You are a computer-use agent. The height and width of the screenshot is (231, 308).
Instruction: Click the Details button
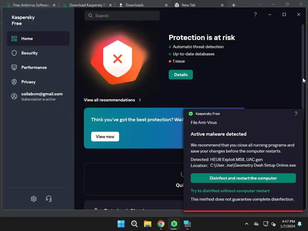click(x=181, y=75)
